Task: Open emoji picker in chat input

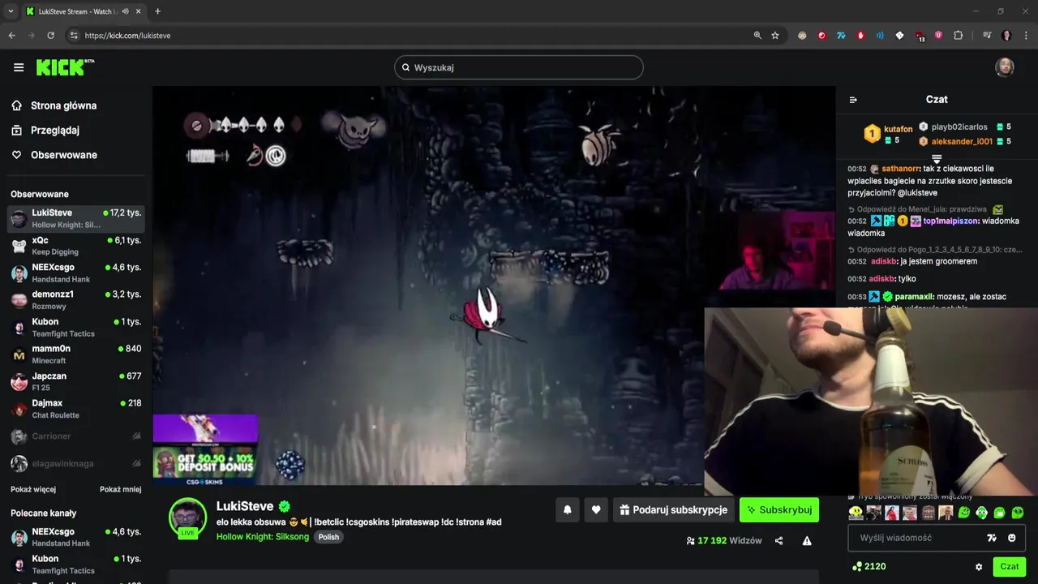Action: pos(1012,538)
